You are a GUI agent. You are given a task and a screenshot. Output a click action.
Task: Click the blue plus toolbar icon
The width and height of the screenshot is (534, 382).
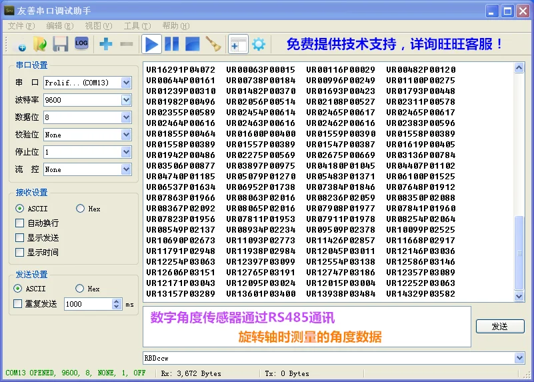106,45
